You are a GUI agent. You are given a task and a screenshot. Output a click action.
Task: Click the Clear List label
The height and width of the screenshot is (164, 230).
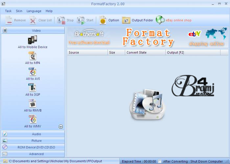click(45, 20)
